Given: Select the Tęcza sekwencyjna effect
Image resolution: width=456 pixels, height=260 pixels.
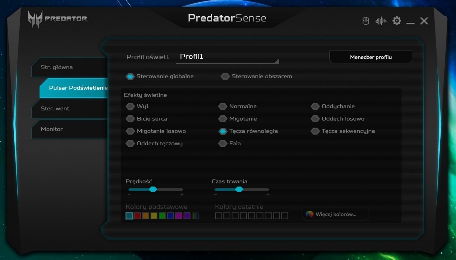Looking at the screenshot, I should tap(343, 131).
